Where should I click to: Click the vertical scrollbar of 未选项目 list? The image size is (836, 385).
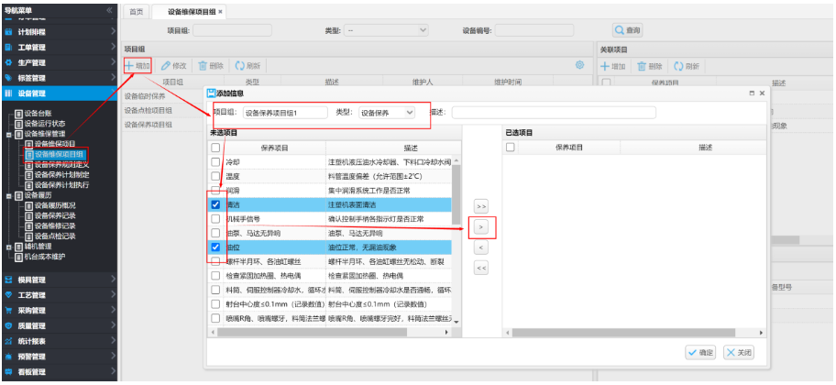456,194
